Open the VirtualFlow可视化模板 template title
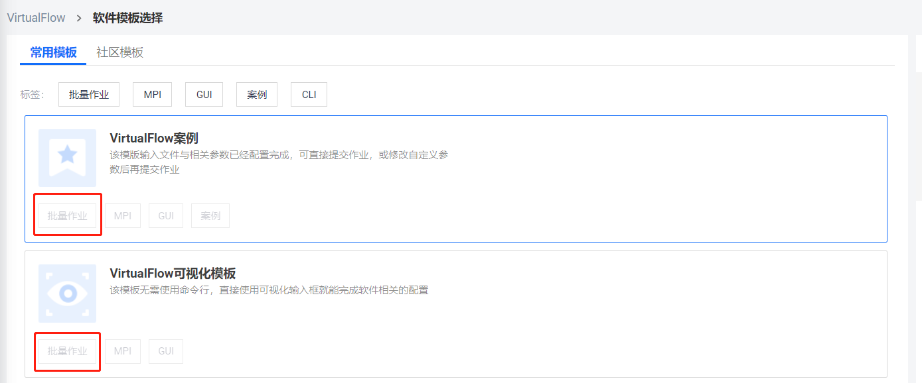The width and height of the screenshot is (922, 383). pos(173,273)
